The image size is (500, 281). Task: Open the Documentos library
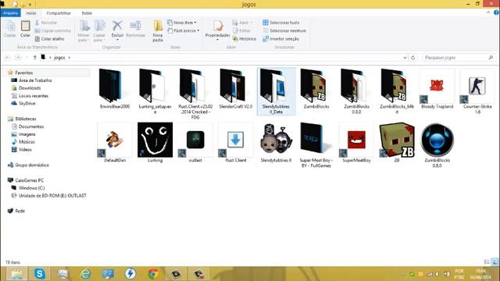pyautogui.click(x=27, y=126)
